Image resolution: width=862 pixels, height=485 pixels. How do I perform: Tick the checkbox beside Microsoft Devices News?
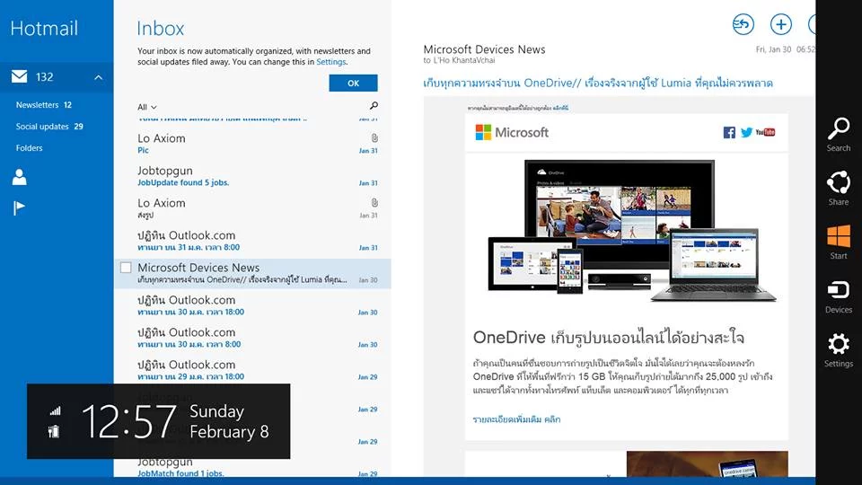tap(126, 268)
